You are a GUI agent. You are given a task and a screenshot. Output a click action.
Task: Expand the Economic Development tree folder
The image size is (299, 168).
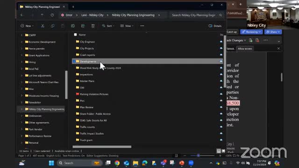click(x=21, y=42)
